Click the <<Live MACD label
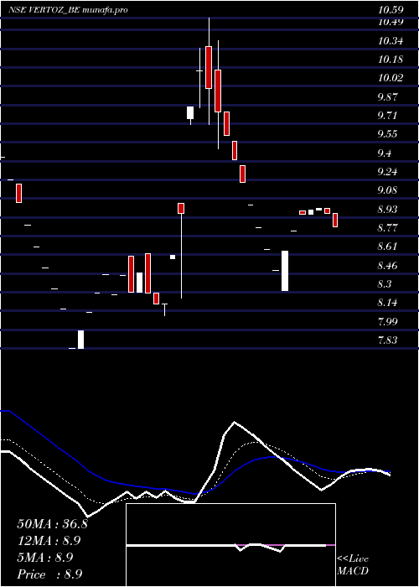Image resolution: width=419 pixels, height=587 pixels. [353, 565]
